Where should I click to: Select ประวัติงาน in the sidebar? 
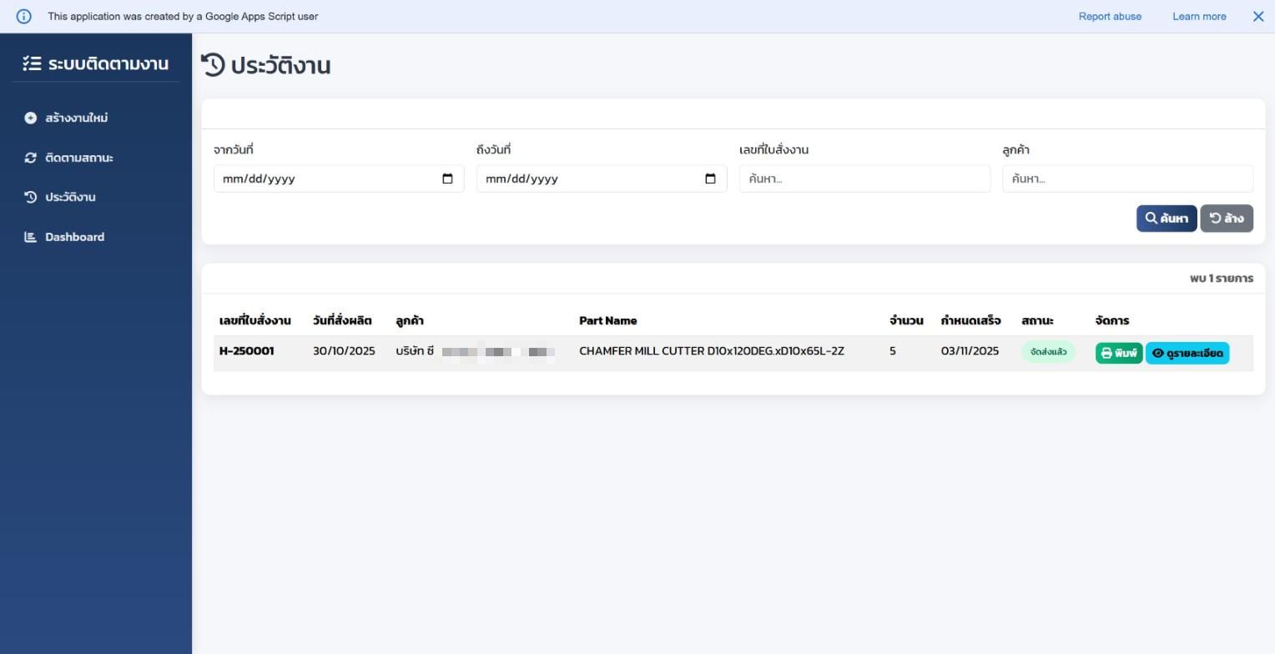click(x=96, y=198)
